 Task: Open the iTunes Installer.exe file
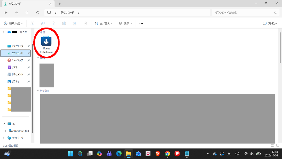tap(46, 44)
